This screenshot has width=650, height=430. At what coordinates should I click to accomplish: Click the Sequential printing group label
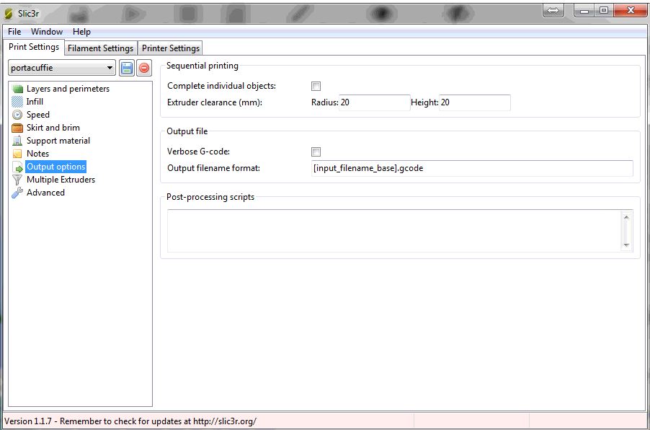tap(202, 66)
